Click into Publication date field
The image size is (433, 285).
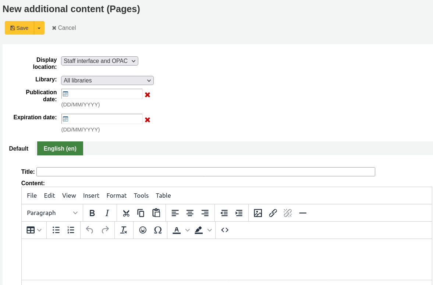[102, 94]
